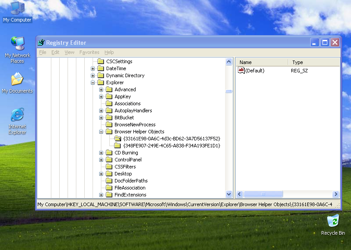This screenshot has height=250, width=351.
Task: Expand the AutoplayHandlers key
Action: click(x=101, y=111)
